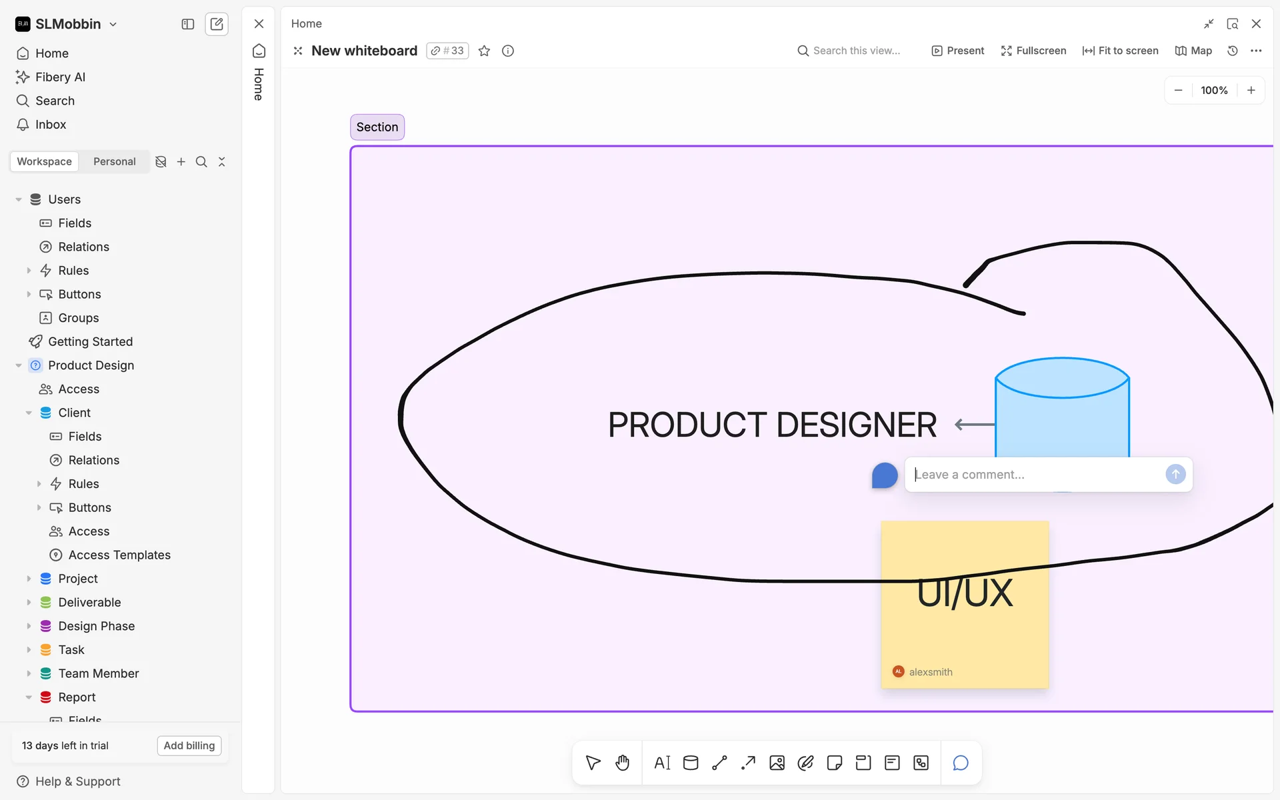Select the section frame tool
This screenshot has height=800, width=1280.
[x=863, y=763]
